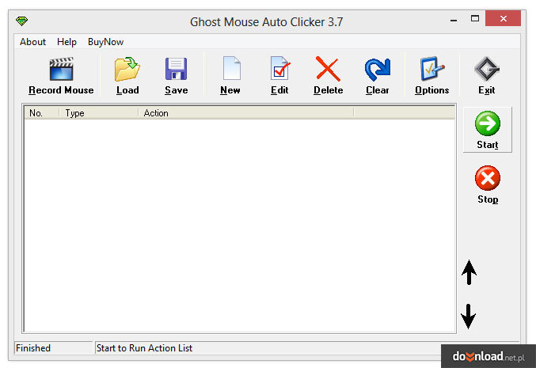Open the BuyNow menu
Screen dimensions: 536x368
(x=105, y=42)
